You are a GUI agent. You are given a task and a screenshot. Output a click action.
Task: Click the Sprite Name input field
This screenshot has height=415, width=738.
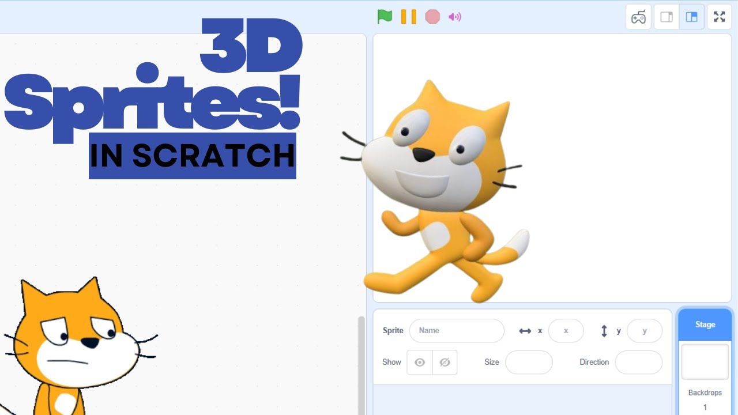(457, 331)
